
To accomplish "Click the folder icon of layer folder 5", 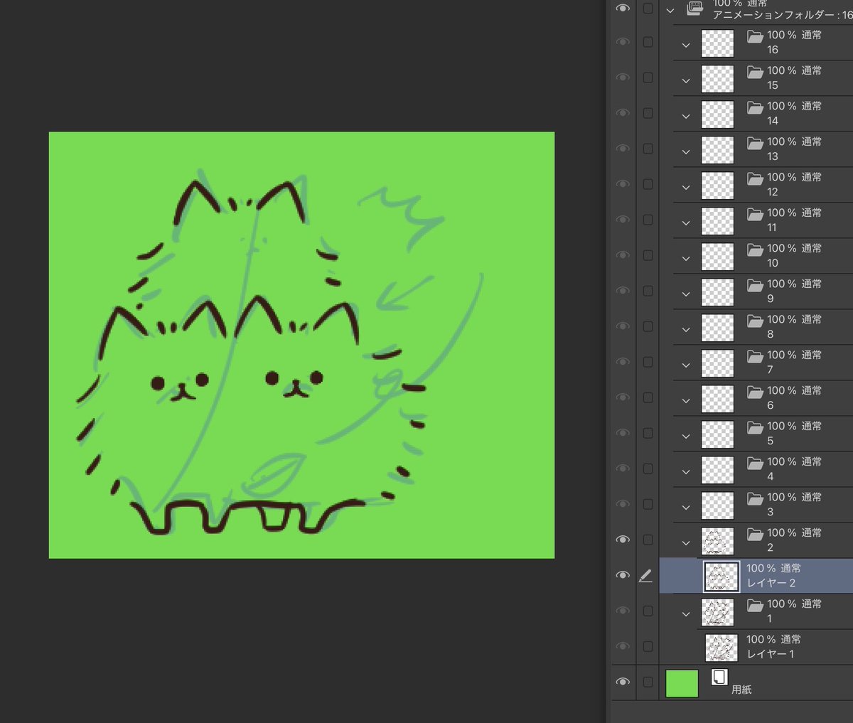I will 755,427.
